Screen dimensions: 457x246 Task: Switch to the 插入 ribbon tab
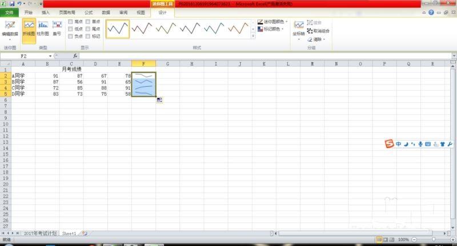click(46, 12)
